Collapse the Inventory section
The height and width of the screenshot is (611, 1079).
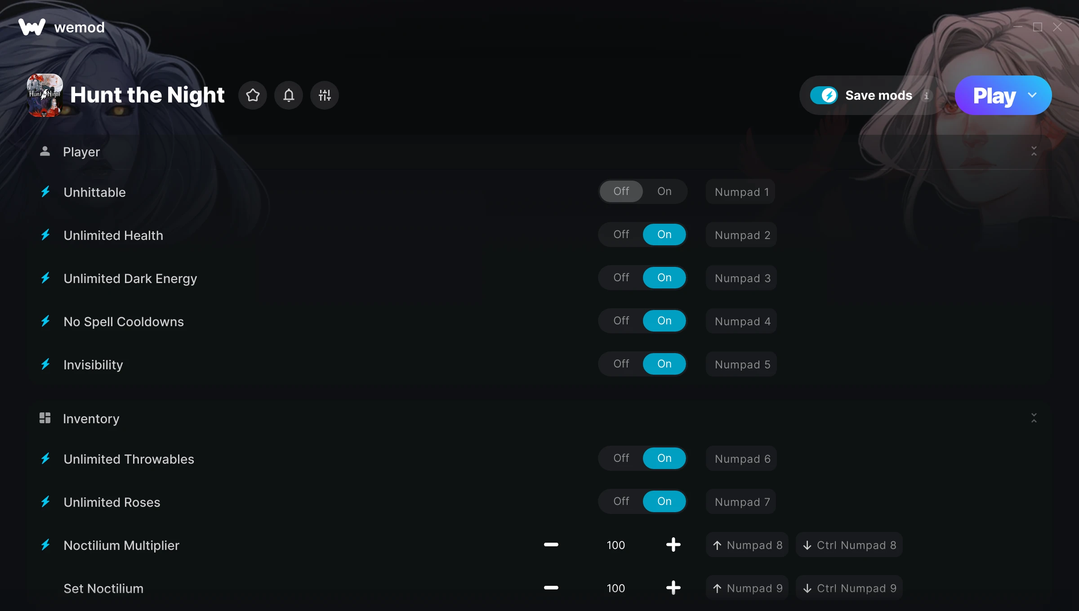click(x=1034, y=418)
